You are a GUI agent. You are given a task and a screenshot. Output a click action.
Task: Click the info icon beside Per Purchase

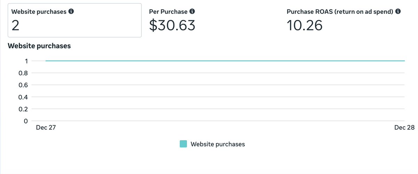[x=192, y=12]
